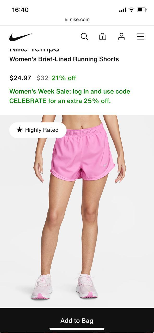This screenshot has width=154, height=333.
Task: Tap the Women's Brief-Lined Running Shorts subtitle
Action: click(x=64, y=59)
